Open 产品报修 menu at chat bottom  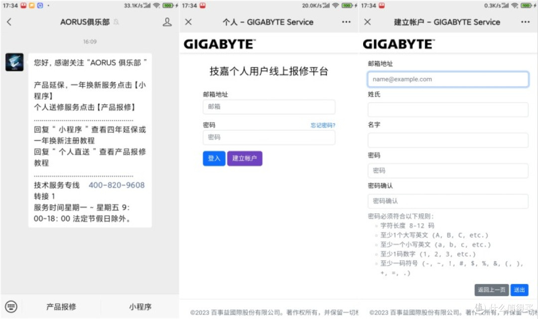pyautogui.click(x=61, y=307)
